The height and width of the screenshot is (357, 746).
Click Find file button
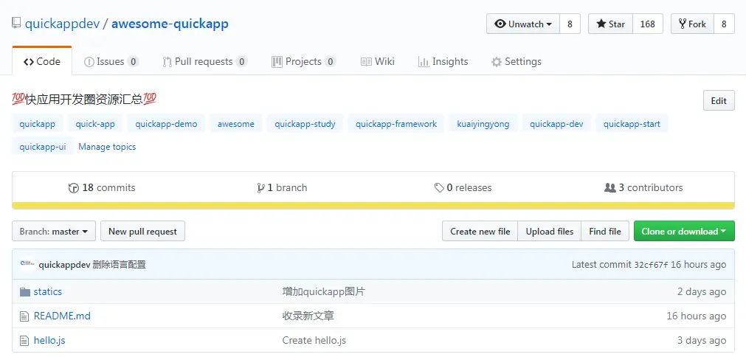(605, 231)
